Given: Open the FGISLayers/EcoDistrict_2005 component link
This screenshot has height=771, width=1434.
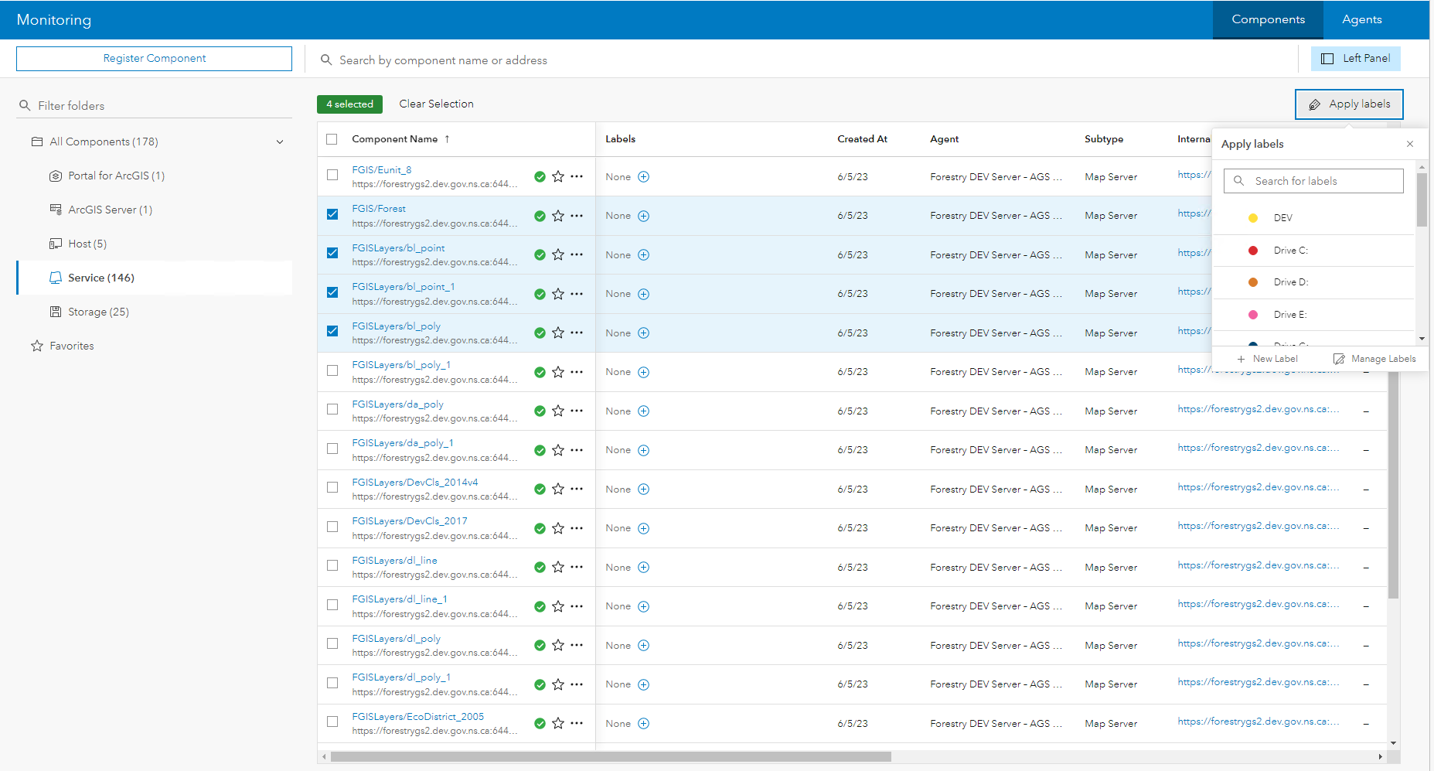Looking at the screenshot, I should click(418, 716).
